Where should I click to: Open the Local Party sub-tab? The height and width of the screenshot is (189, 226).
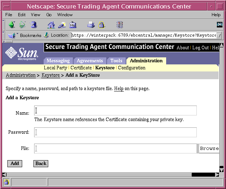click(x=56, y=68)
